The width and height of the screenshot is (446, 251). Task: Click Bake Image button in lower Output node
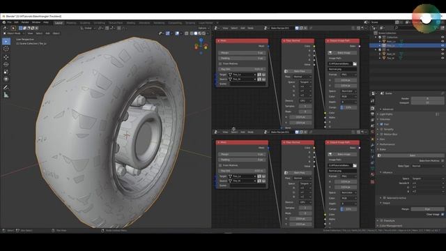342,154
